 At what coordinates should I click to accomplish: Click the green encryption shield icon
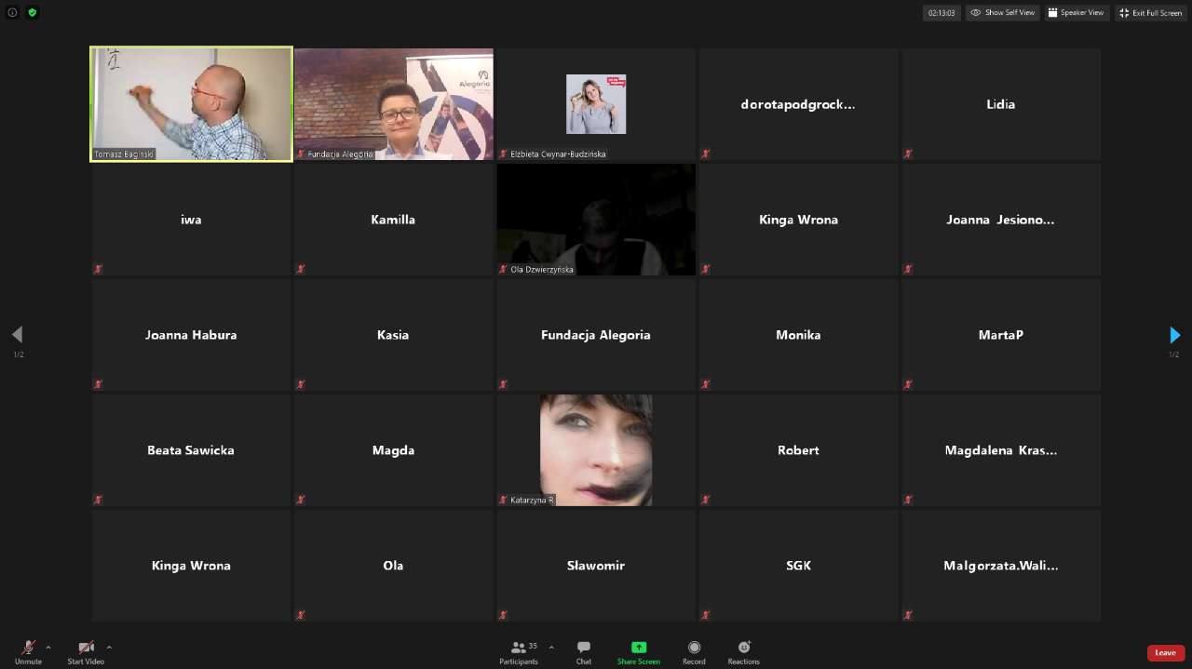[33, 13]
